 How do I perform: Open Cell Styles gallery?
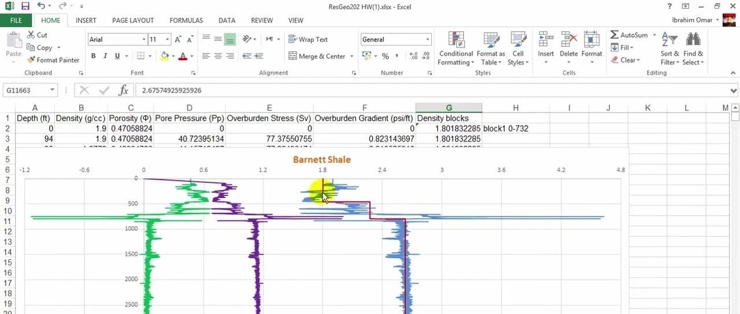point(518,48)
